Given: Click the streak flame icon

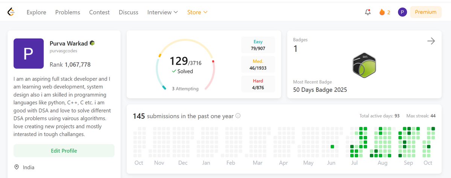Looking at the screenshot, I should 382,12.
